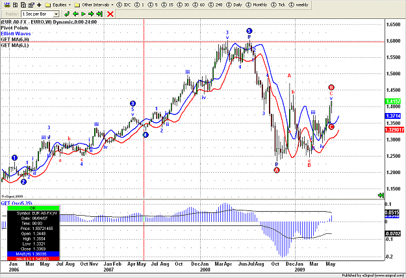Stop replay with red X

pyautogui.click(x=110, y=14)
